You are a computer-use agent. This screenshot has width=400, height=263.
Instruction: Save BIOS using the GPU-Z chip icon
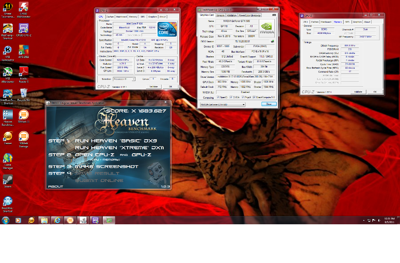point(272,41)
